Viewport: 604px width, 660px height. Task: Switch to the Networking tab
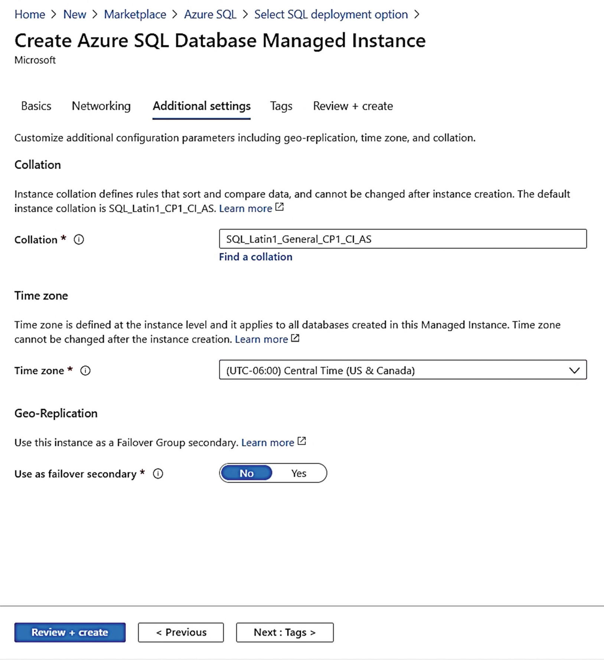(101, 106)
